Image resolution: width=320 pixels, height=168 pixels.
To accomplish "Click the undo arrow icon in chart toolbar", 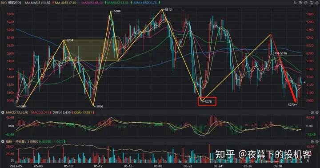I will click(295, 3).
